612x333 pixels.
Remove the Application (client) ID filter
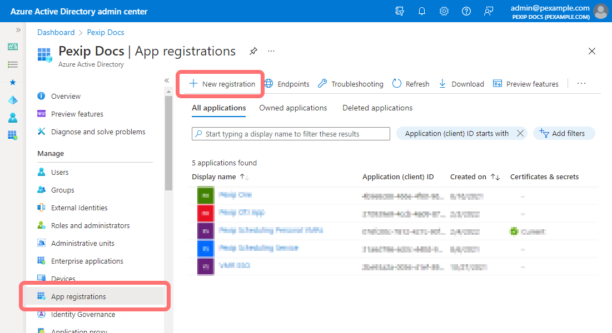[x=520, y=133]
